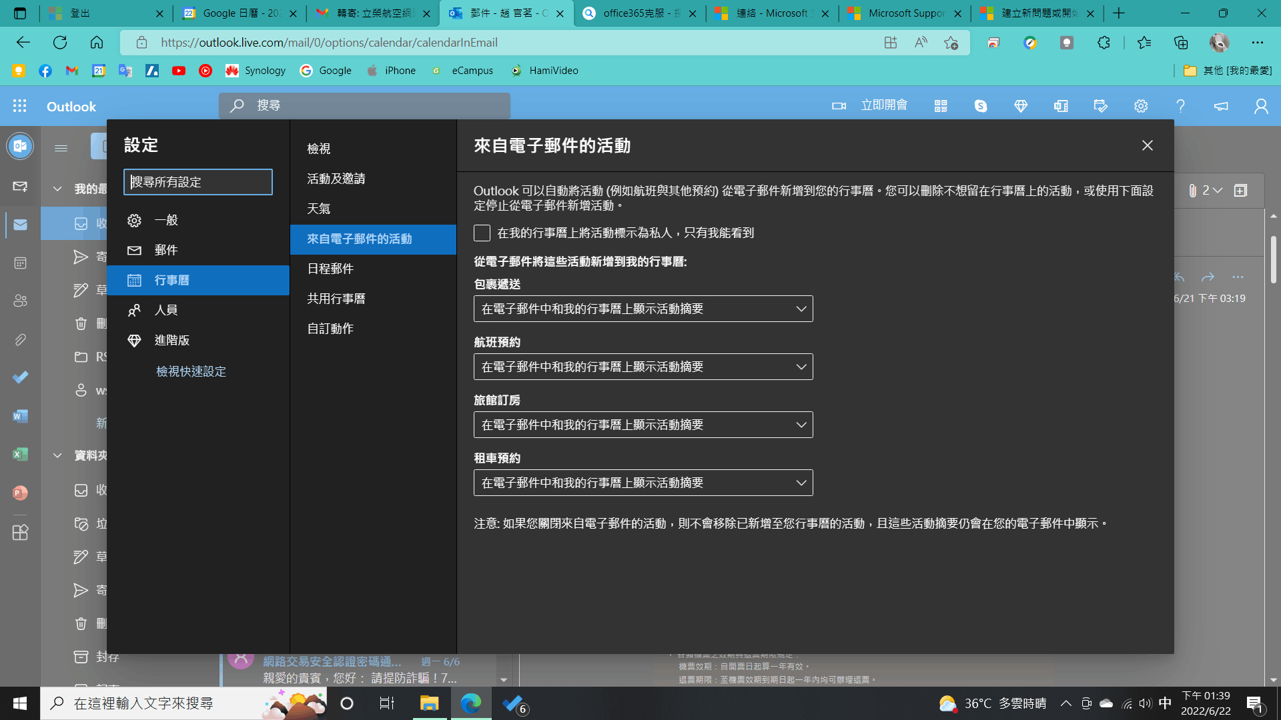Viewport: 1281px width, 720px height.
Task: Open the 旅館訂房 dropdown
Action: pyautogui.click(x=643, y=425)
